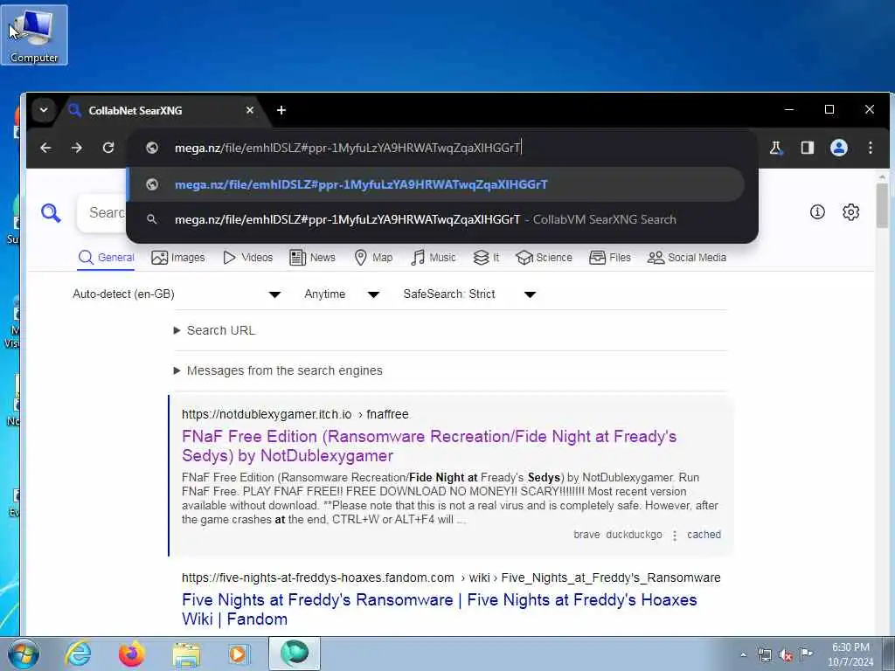Switch to the Files category
The height and width of the screenshot is (671, 895).
pyautogui.click(x=610, y=258)
